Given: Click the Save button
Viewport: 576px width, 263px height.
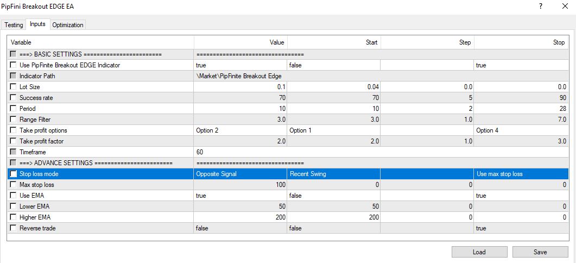Looking at the screenshot, I should point(540,252).
